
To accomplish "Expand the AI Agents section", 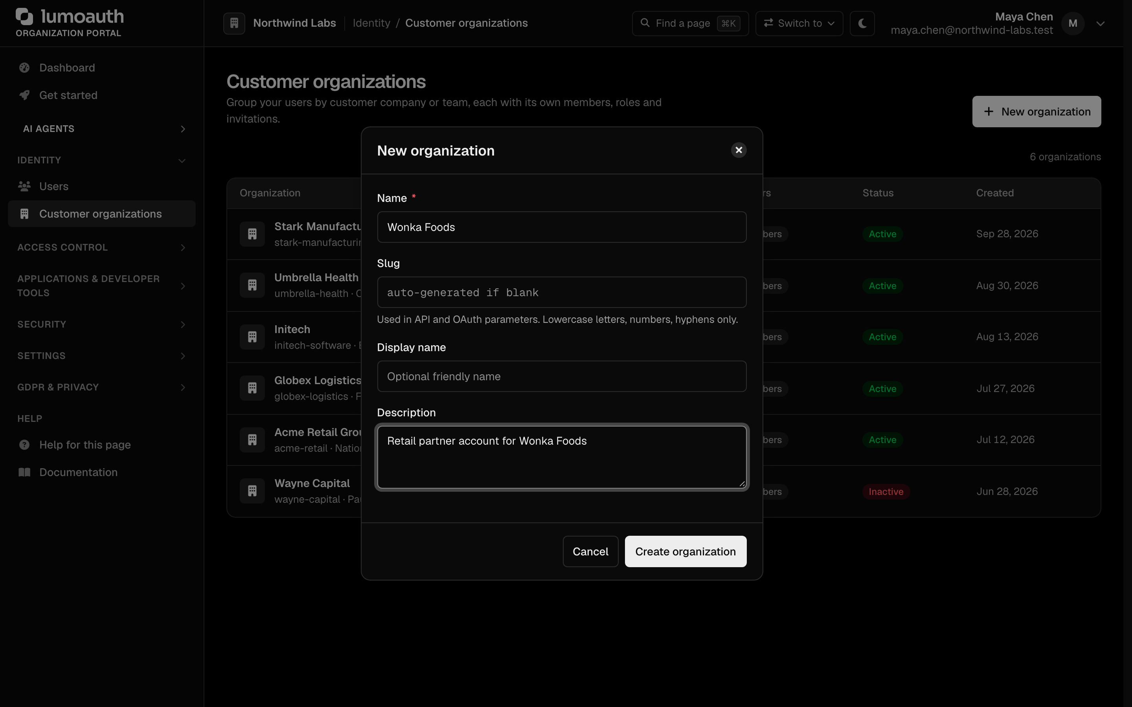I will (x=101, y=128).
